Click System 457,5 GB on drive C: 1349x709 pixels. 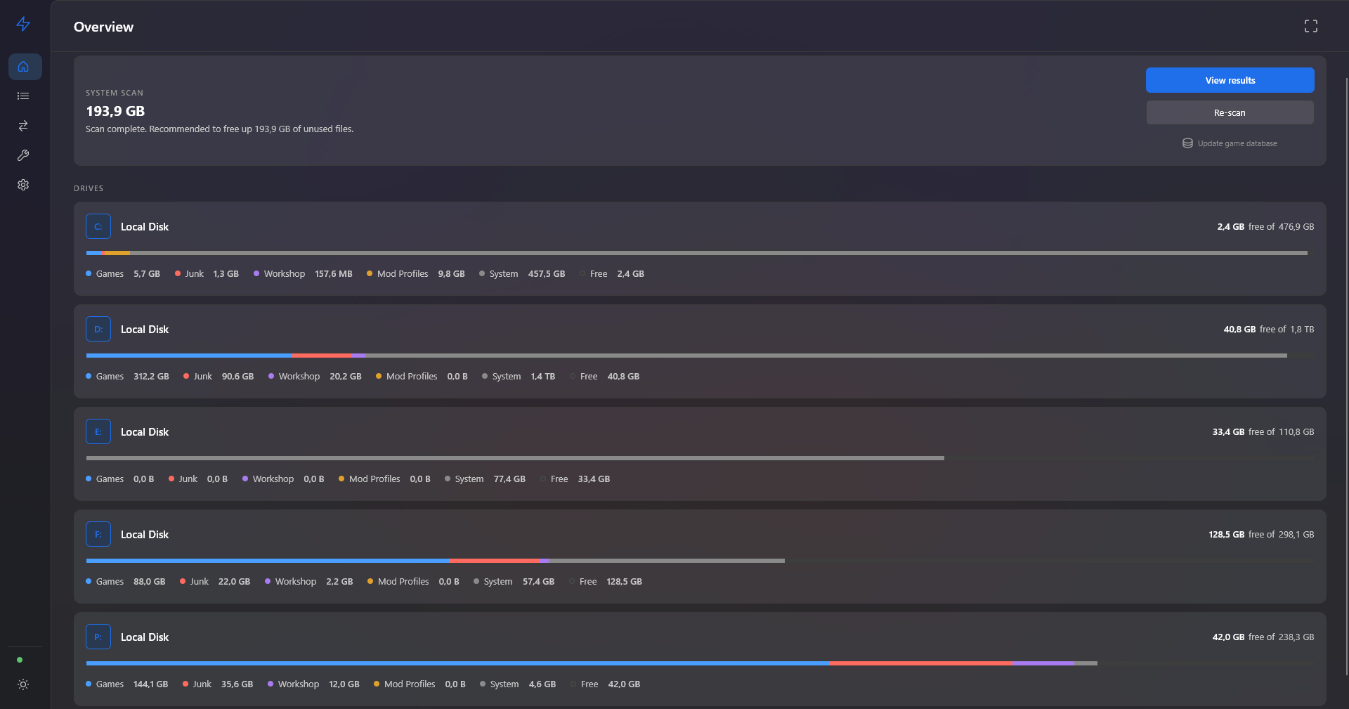point(522,274)
